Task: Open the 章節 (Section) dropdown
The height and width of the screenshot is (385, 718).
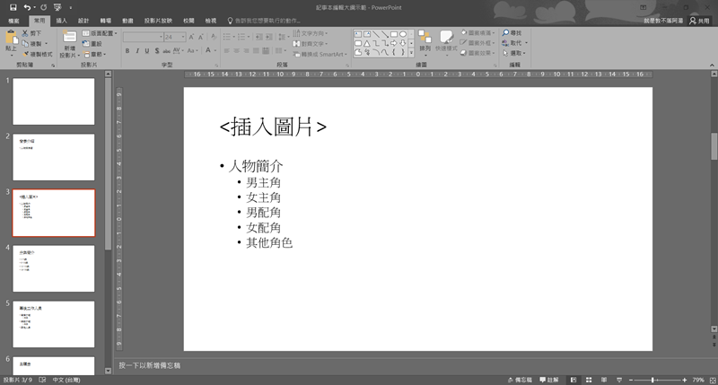Action: 95,54
